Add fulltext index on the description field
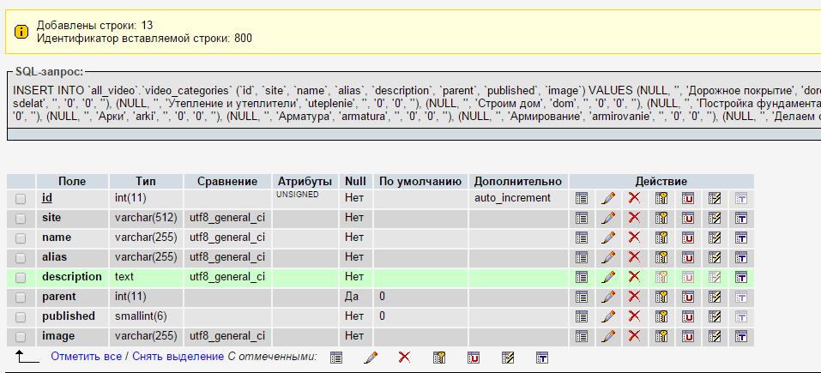821x373 pixels. 741,277
